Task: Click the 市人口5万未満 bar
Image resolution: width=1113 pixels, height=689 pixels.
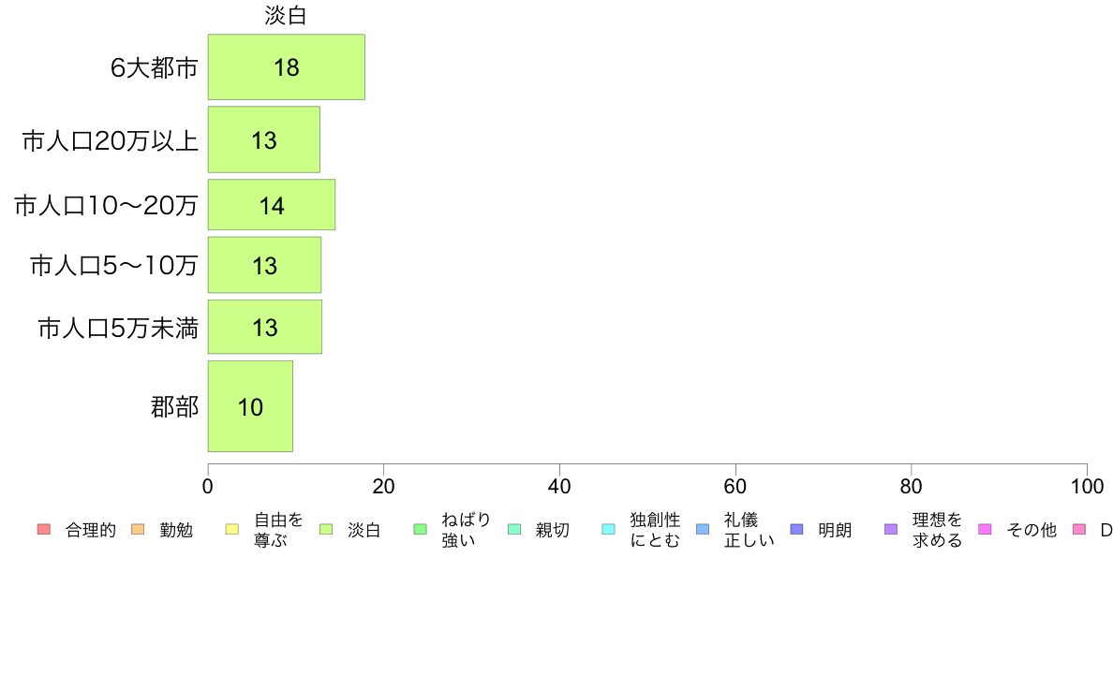Action: (265, 327)
